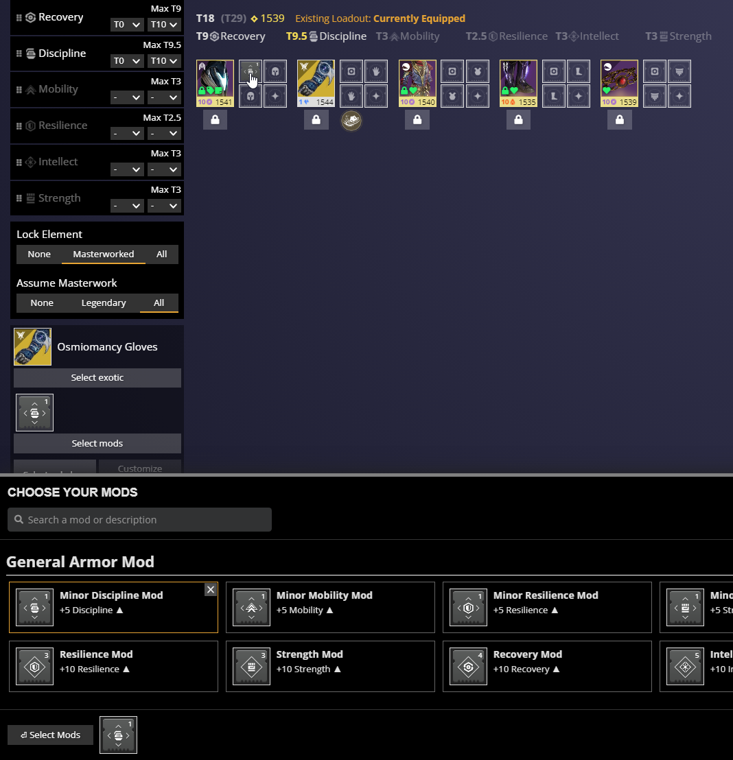Open the ornament circle under Osmiomancy Gloves

click(x=351, y=121)
